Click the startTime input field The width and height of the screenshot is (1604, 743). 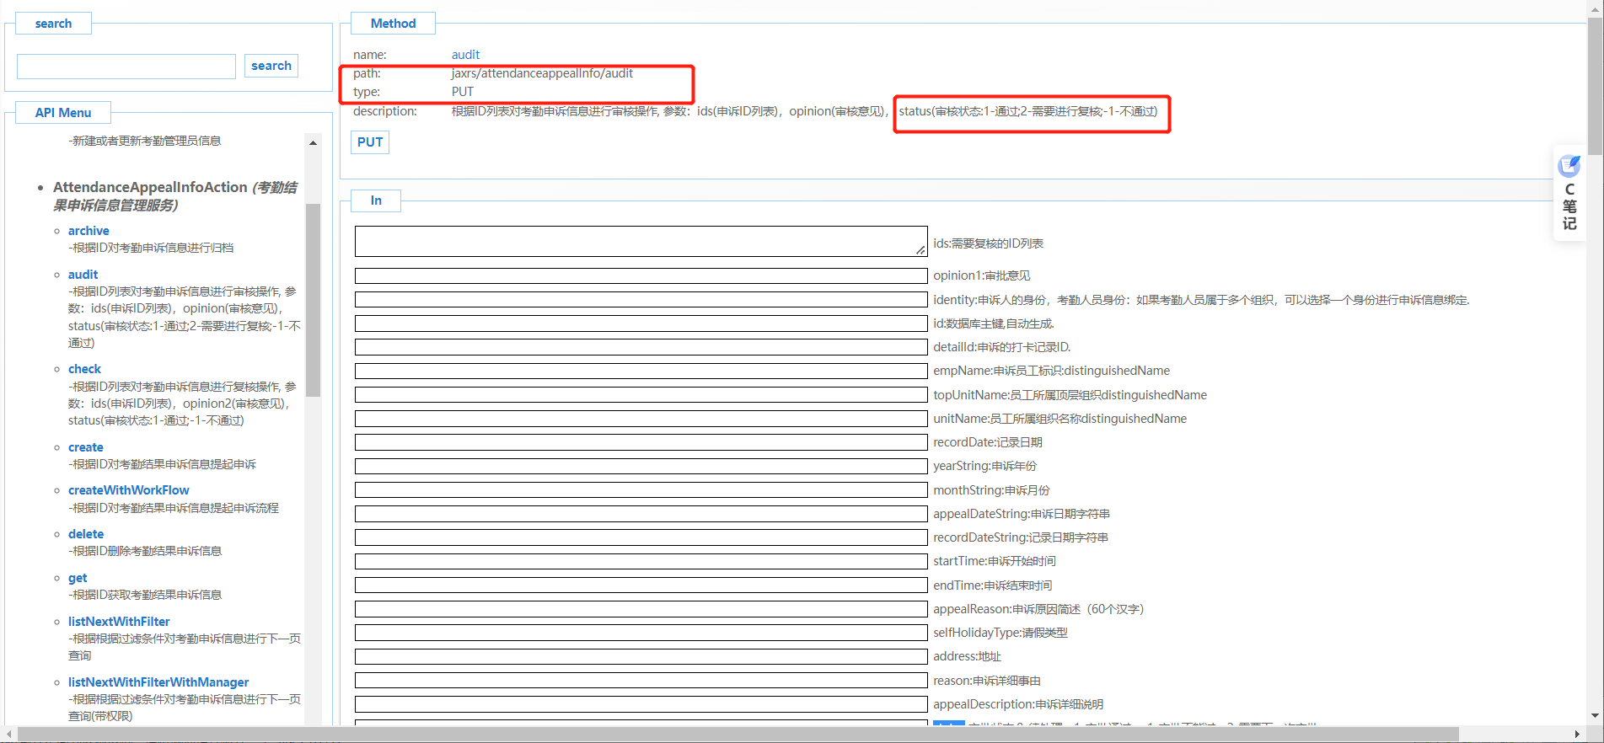click(x=641, y=561)
